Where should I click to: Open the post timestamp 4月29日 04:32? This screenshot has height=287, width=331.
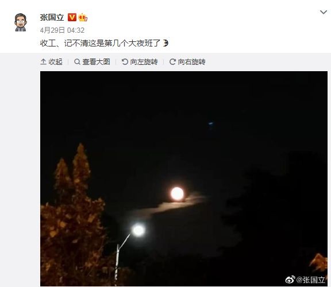point(62,30)
